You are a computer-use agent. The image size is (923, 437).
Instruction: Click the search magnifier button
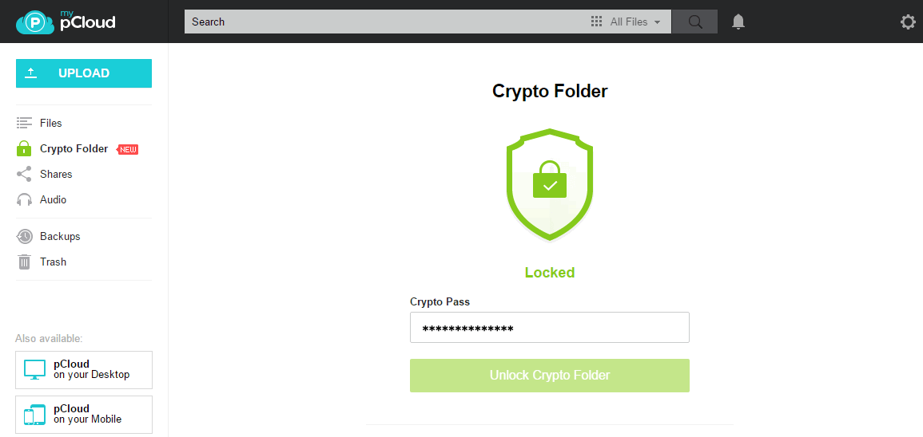[x=695, y=22]
